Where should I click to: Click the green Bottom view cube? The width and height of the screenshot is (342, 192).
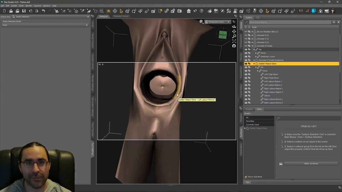tap(223, 35)
